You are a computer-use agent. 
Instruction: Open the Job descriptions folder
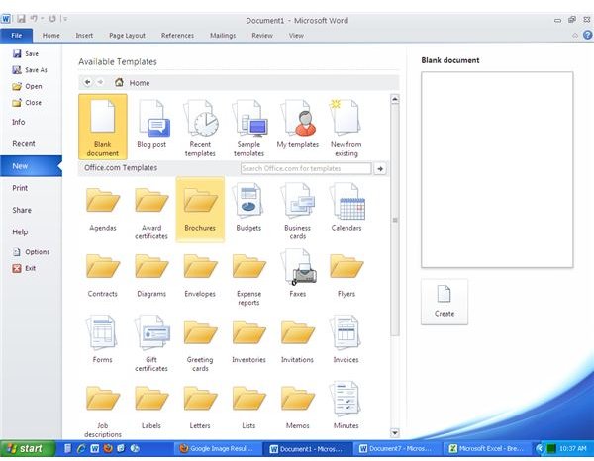103,411
